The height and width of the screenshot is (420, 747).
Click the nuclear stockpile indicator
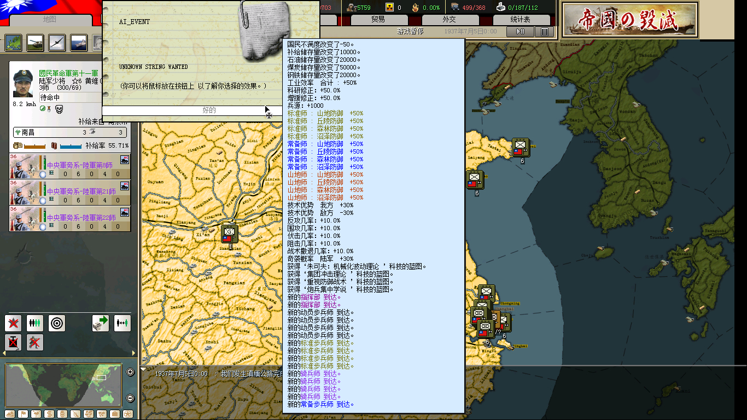[x=394, y=7]
